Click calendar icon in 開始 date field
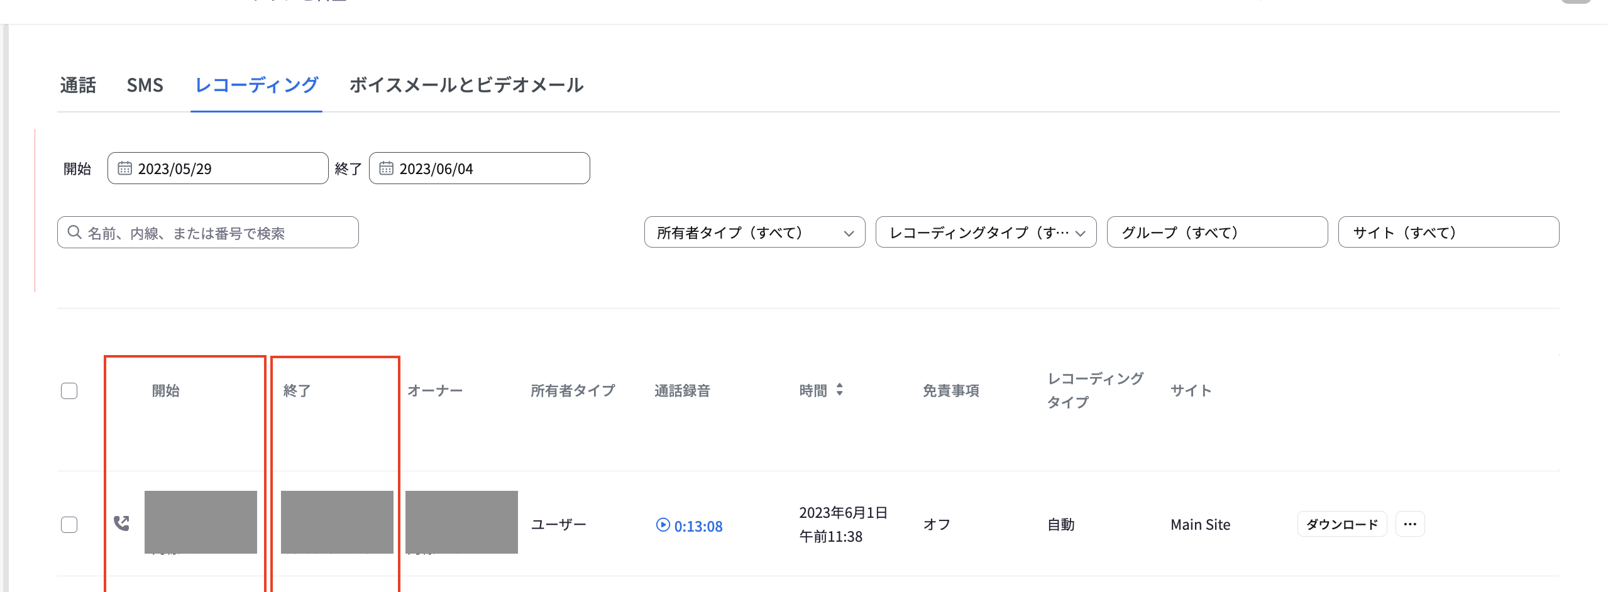The width and height of the screenshot is (1608, 592). (x=124, y=168)
